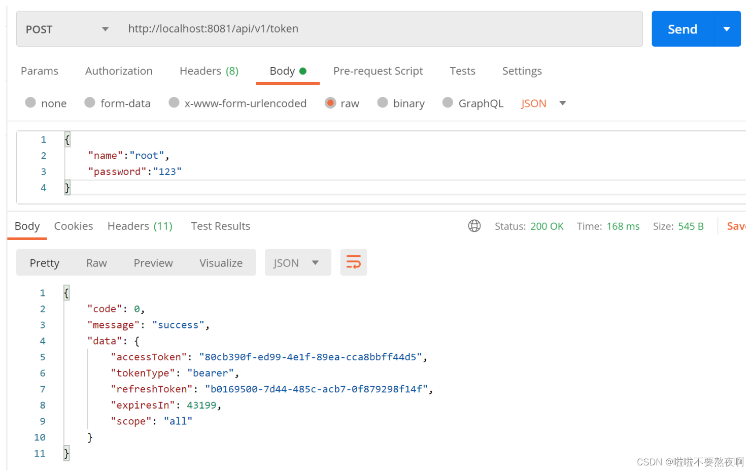
Task: Click the wrap lines icon in response toolbar
Action: click(x=353, y=262)
